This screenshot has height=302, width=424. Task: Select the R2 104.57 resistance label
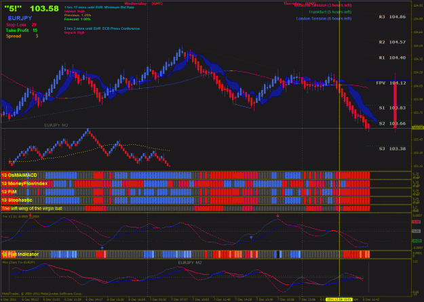(x=392, y=42)
